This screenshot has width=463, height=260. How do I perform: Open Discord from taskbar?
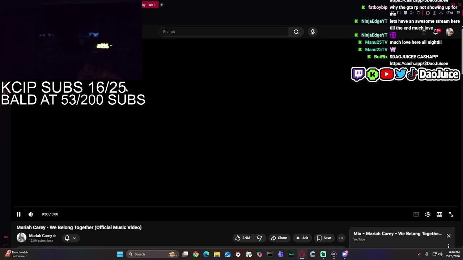(344, 254)
